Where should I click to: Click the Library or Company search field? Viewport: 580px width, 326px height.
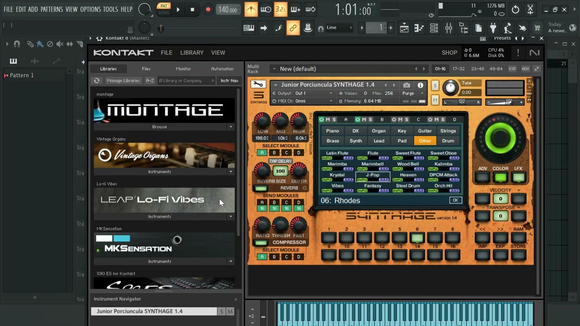(186, 81)
